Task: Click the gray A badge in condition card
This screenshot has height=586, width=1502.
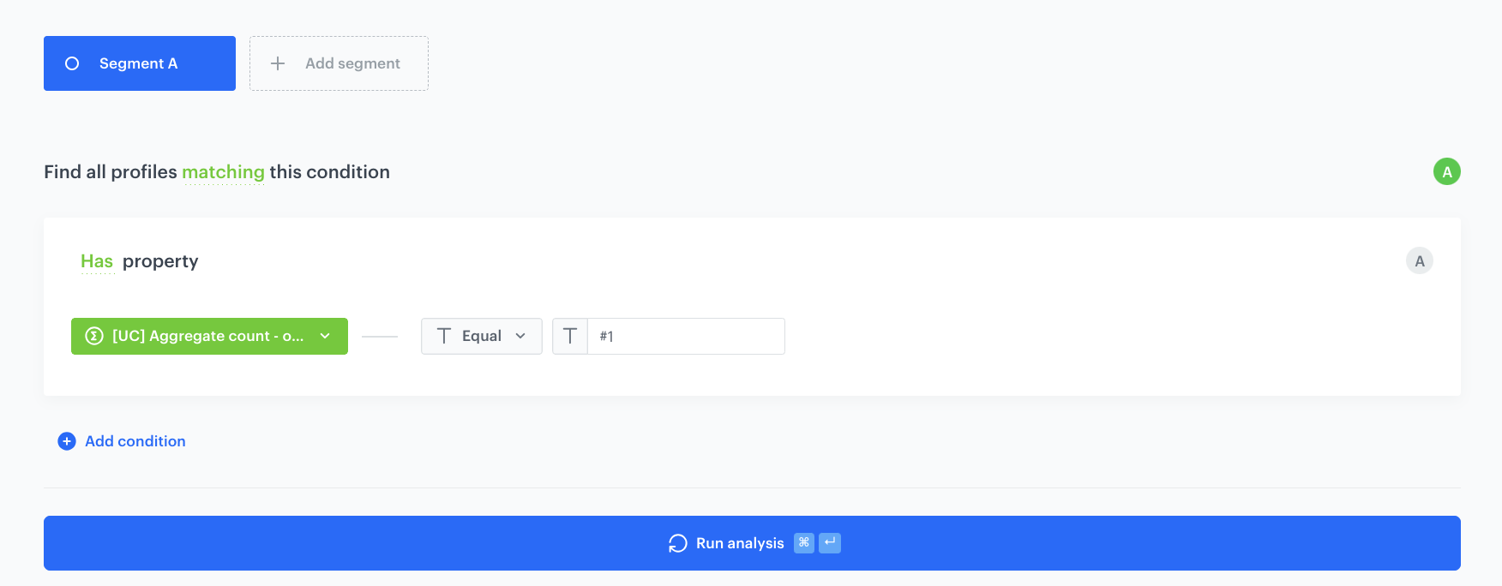Action: pyautogui.click(x=1419, y=261)
